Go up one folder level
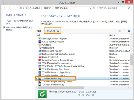This screenshot has width=134, height=100. coord(17,8)
